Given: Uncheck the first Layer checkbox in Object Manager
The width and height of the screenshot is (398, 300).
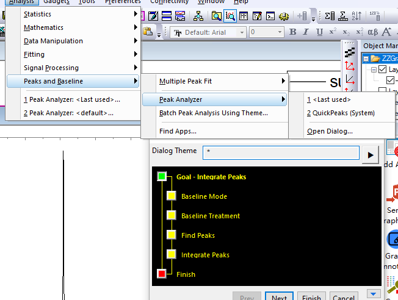Looking at the screenshot, I should pos(383,70).
